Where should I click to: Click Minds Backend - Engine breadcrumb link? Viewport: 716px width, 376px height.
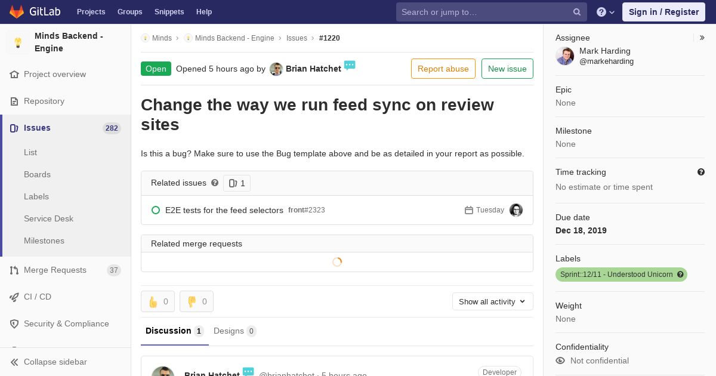(x=234, y=38)
